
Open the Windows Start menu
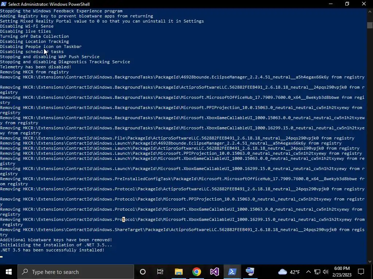[9, 272]
